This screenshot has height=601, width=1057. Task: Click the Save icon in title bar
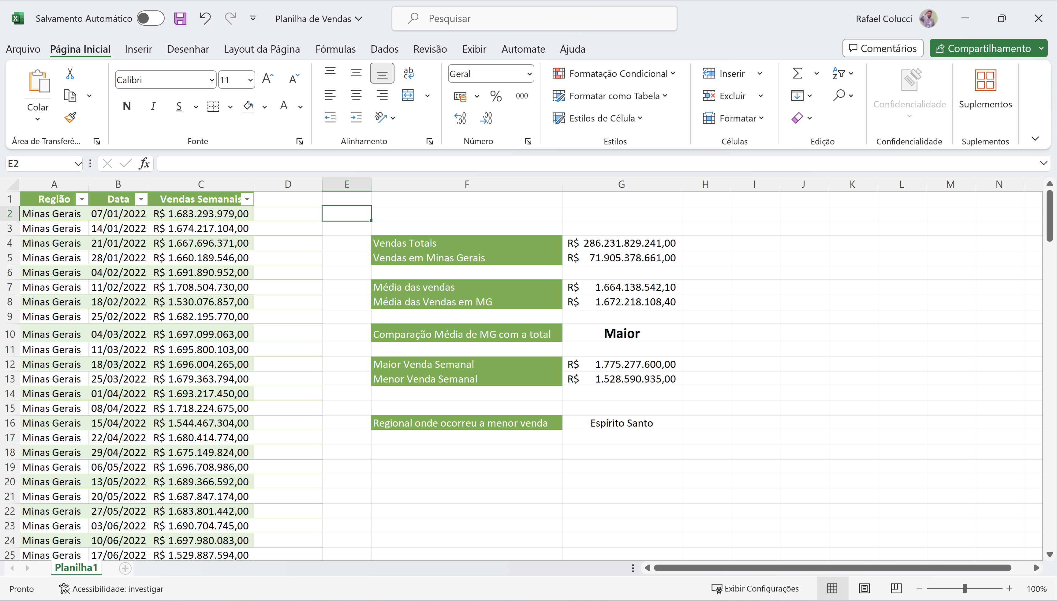[180, 19]
